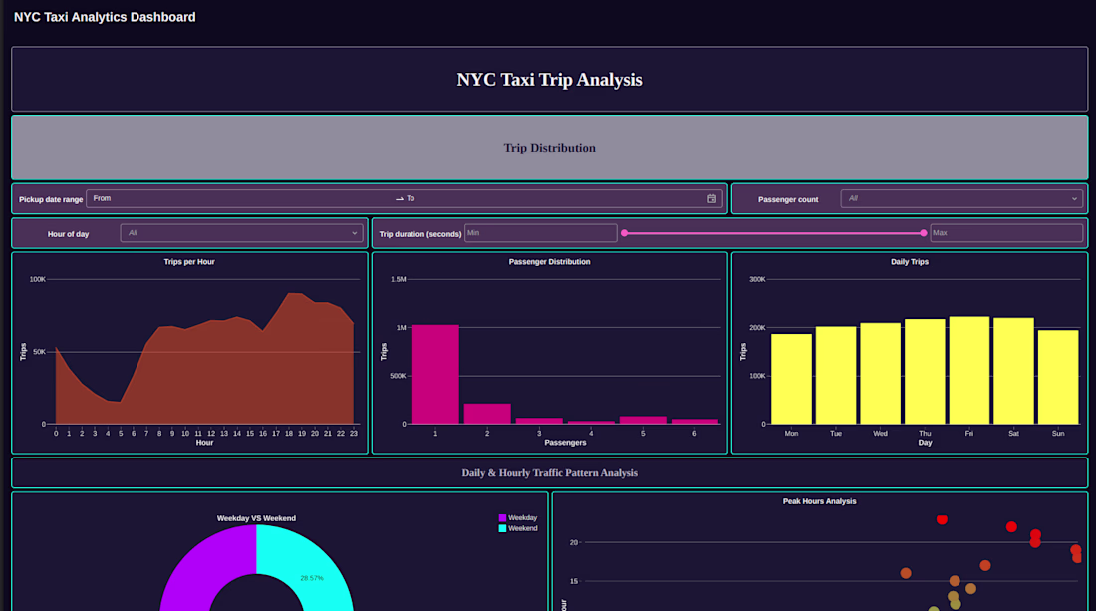The height and width of the screenshot is (611, 1096).
Task: Click the left handle of trip duration slider
Action: coord(624,233)
